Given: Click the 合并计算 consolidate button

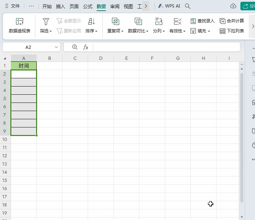Looking at the screenshot, I should tap(232, 21).
